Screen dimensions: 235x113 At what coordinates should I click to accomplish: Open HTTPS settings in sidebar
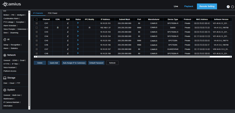(6, 64)
